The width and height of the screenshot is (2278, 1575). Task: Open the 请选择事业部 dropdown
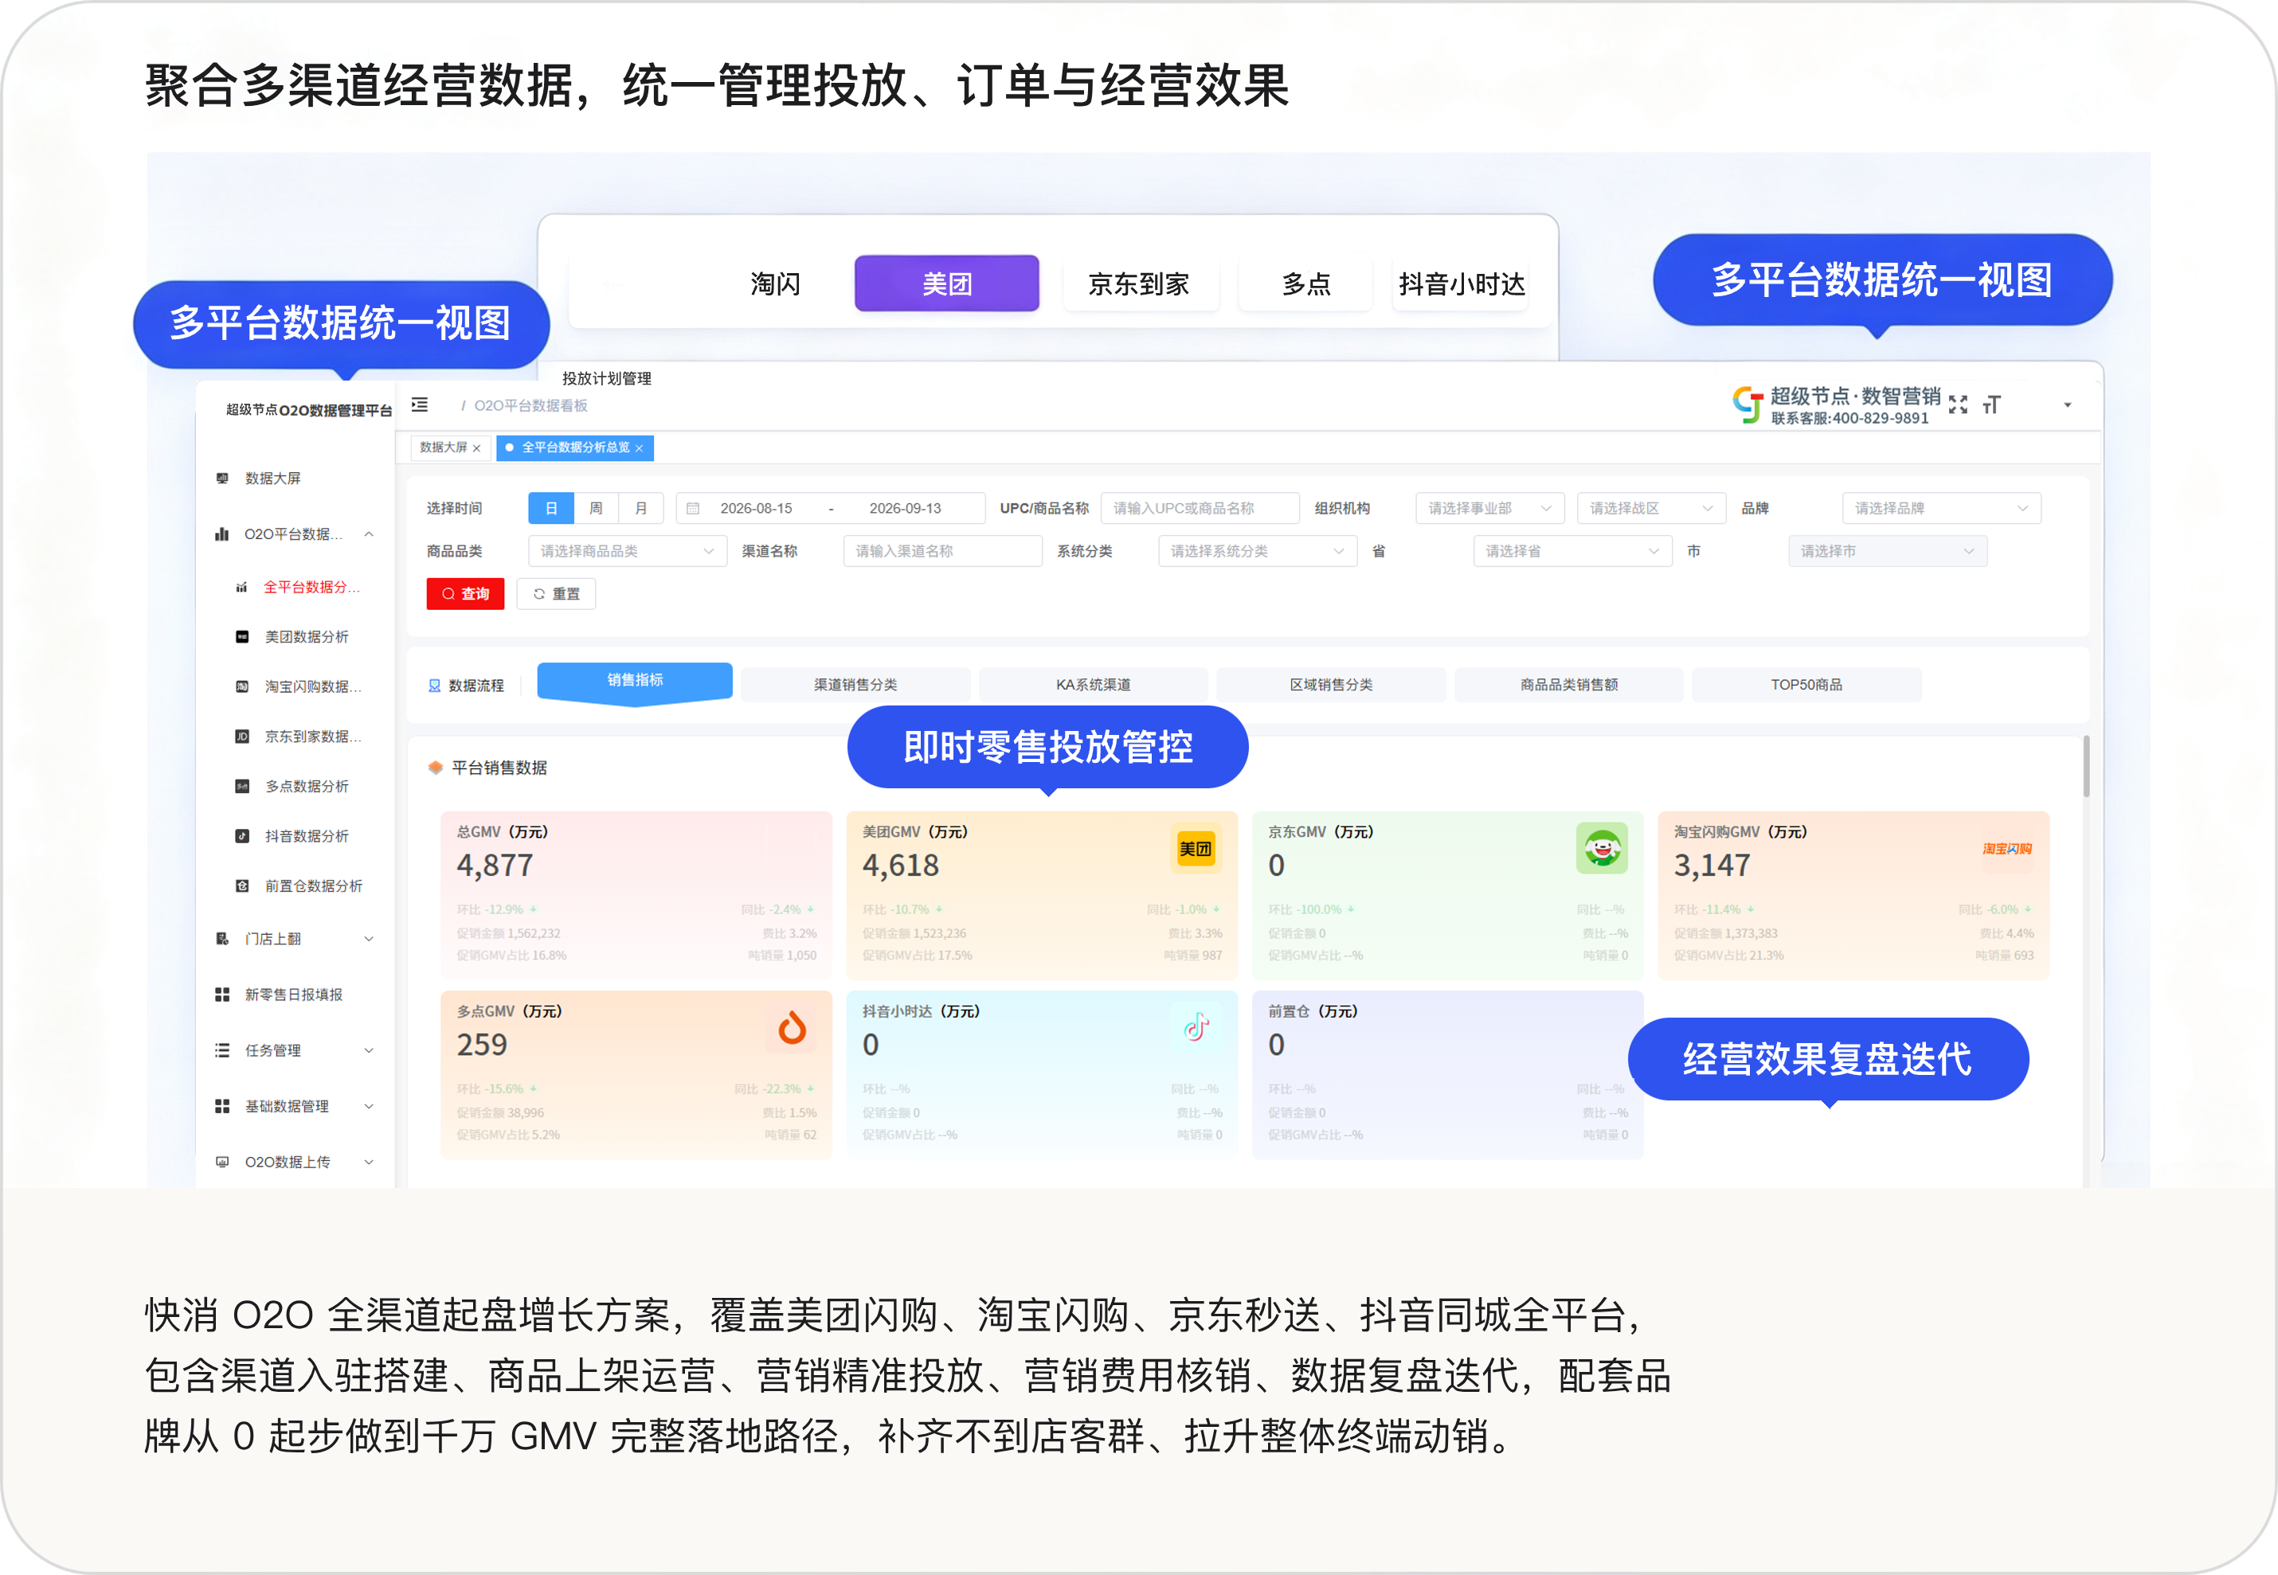1490,508
